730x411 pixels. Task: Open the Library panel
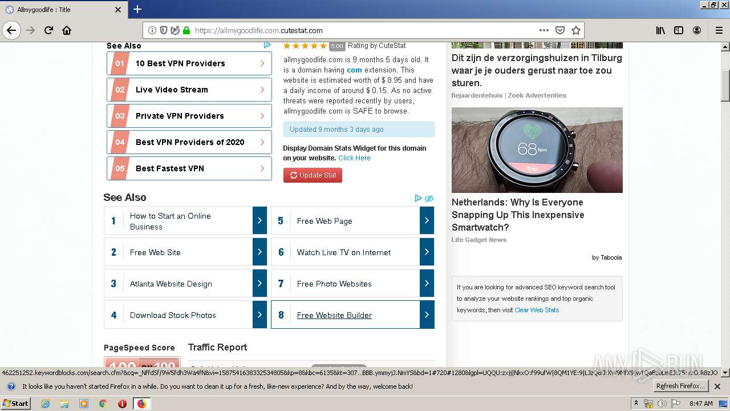pos(660,30)
